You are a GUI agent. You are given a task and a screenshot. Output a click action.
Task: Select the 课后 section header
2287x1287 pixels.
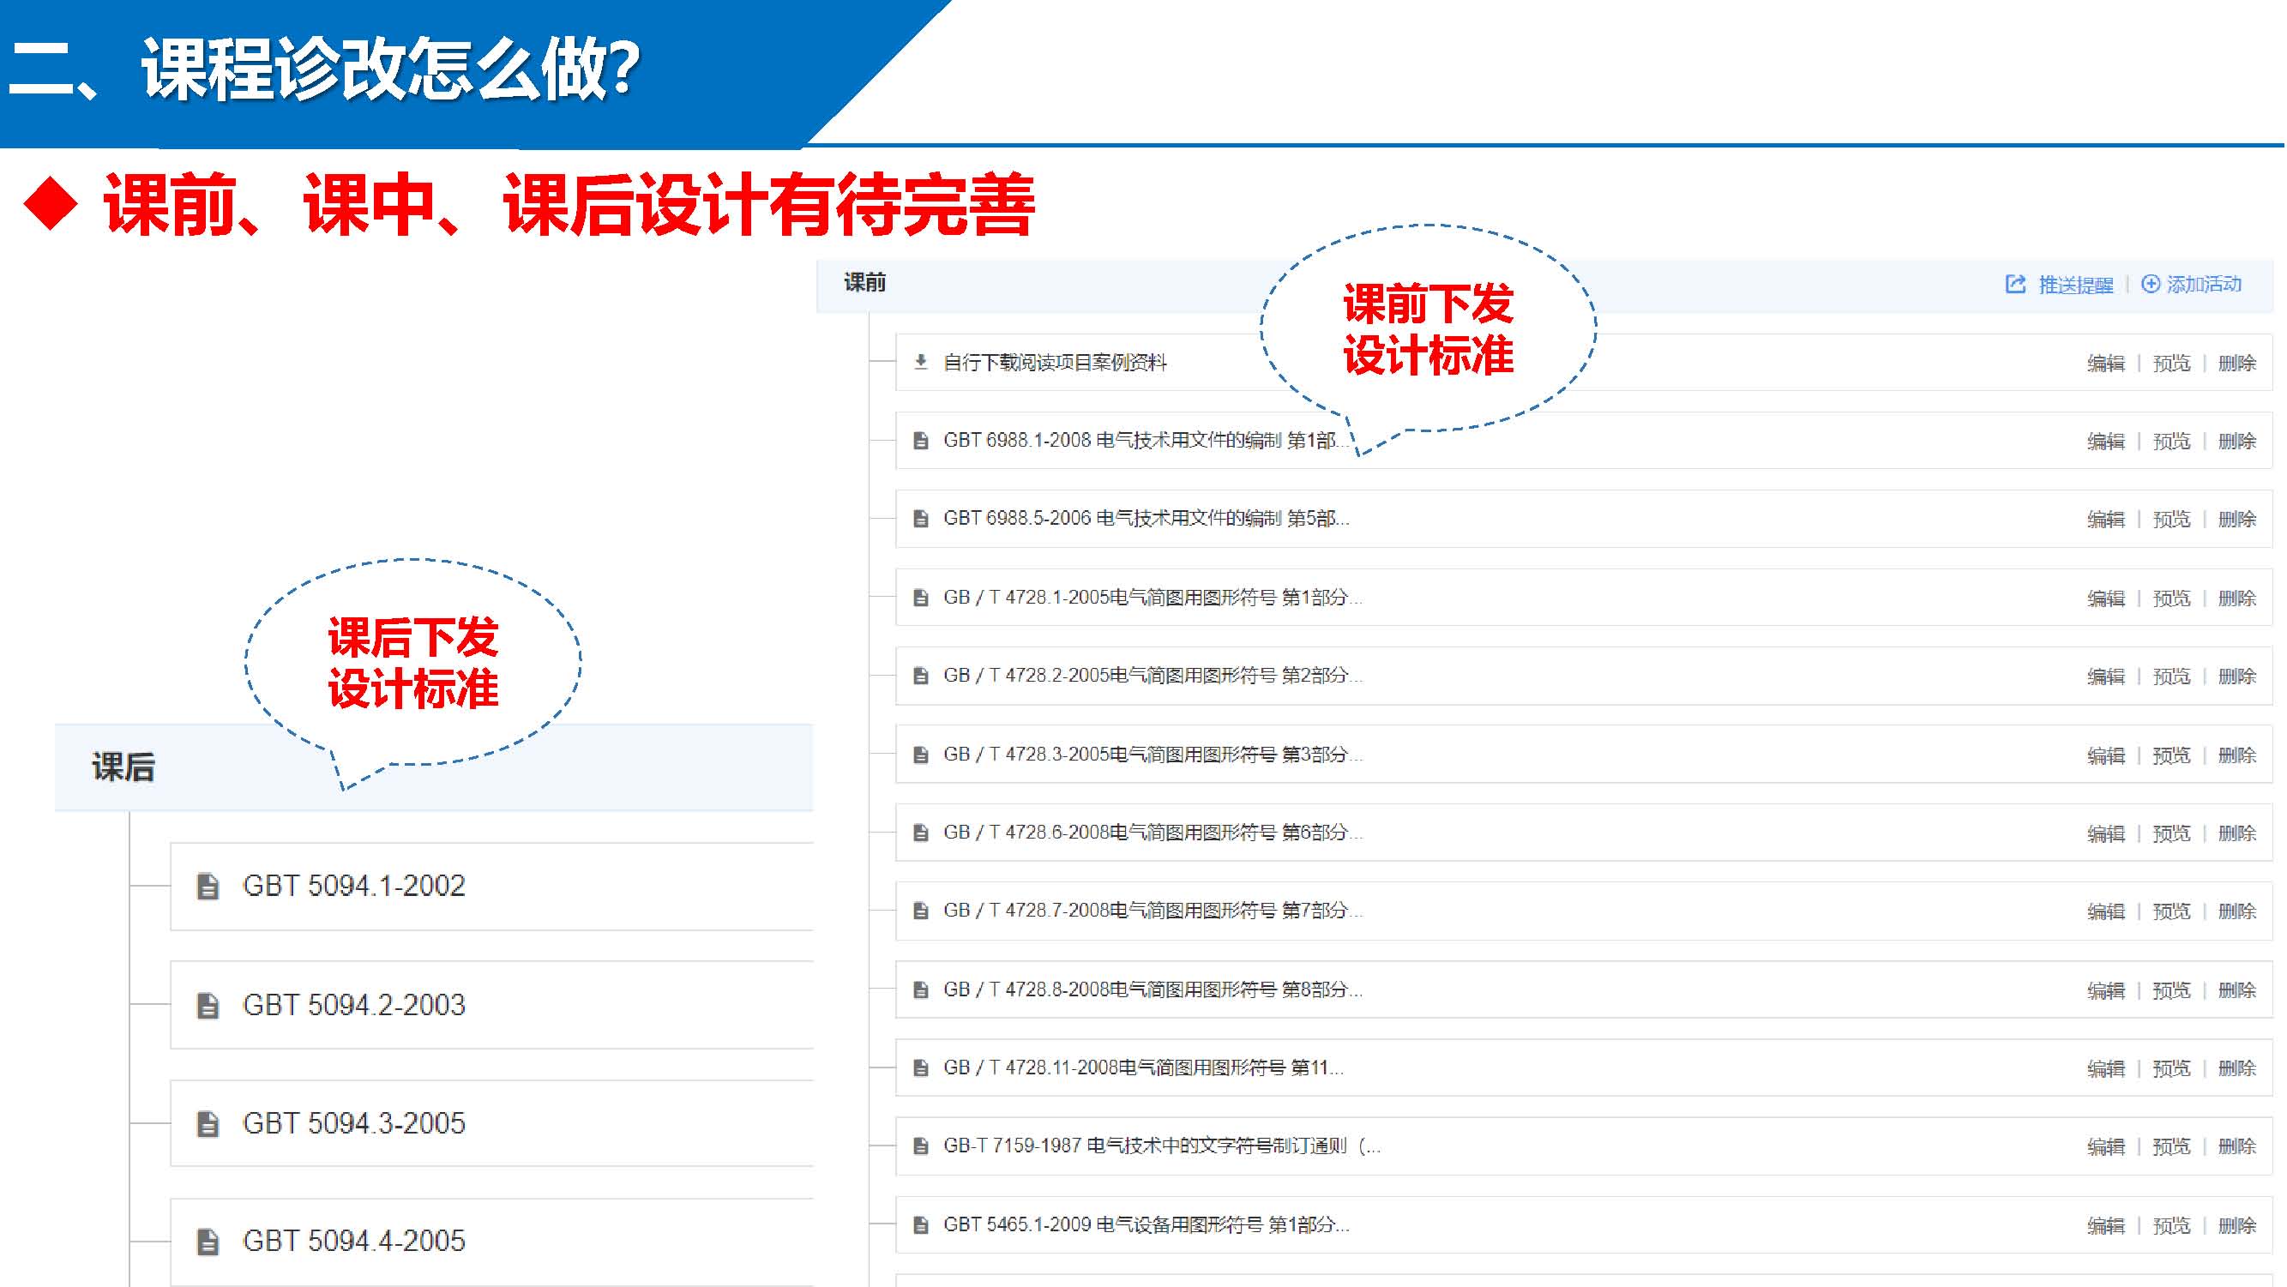(123, 767)
